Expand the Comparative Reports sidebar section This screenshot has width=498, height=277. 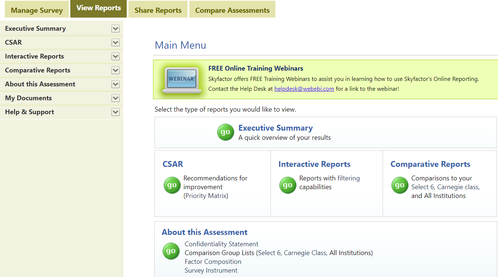(115, 70)
